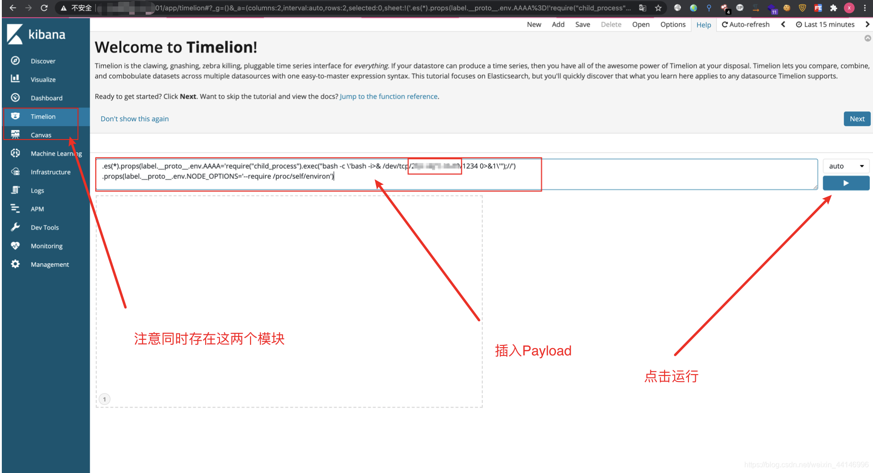Step time range backward
Image resolution: width=873 pixels, height=473 pixels.
(783, 24)
